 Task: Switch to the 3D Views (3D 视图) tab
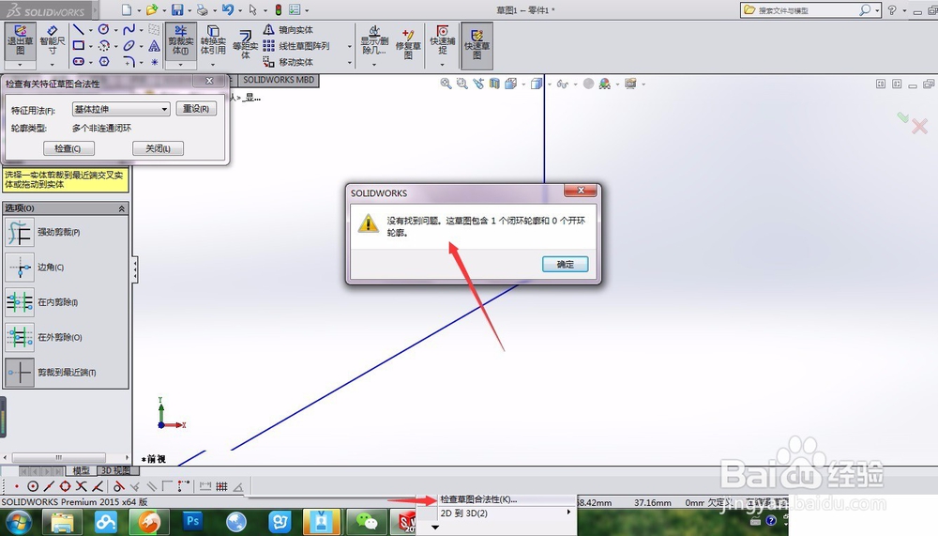click(114, 470)
